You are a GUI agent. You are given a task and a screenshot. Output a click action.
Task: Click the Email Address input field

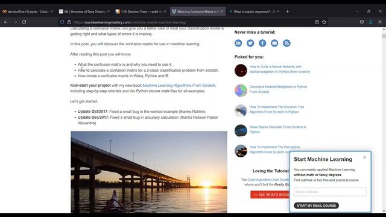[330, 192]
